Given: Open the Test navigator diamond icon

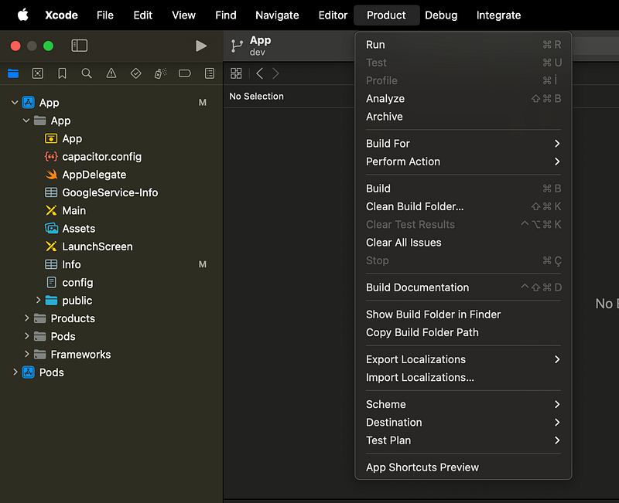Looking at the screenshot, I should (x=136, y=73).
